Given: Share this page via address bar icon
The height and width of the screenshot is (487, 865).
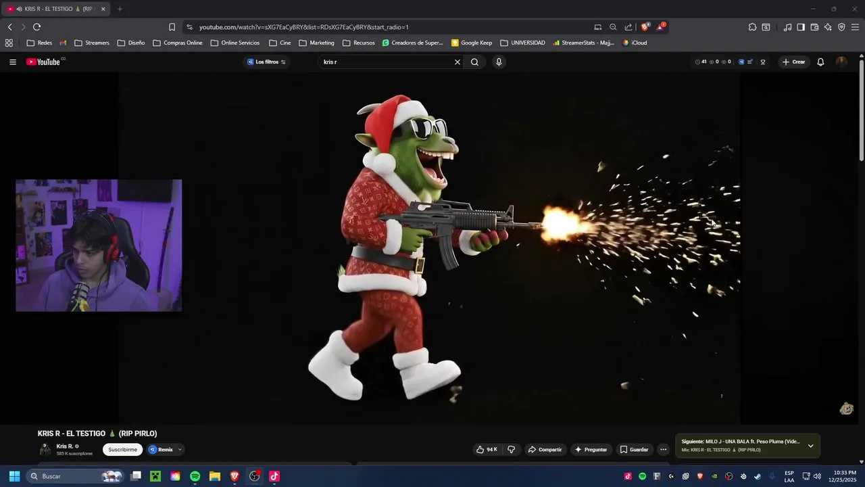Looking at the screenshot, I should (628, 27).
